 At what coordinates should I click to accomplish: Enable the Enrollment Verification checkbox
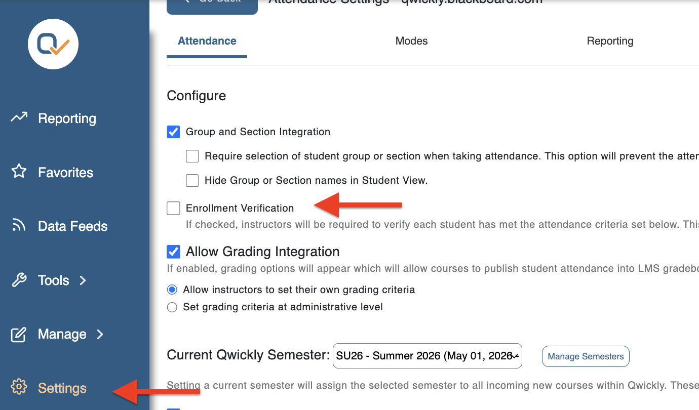pyautogui.click(x=173, y=208)
